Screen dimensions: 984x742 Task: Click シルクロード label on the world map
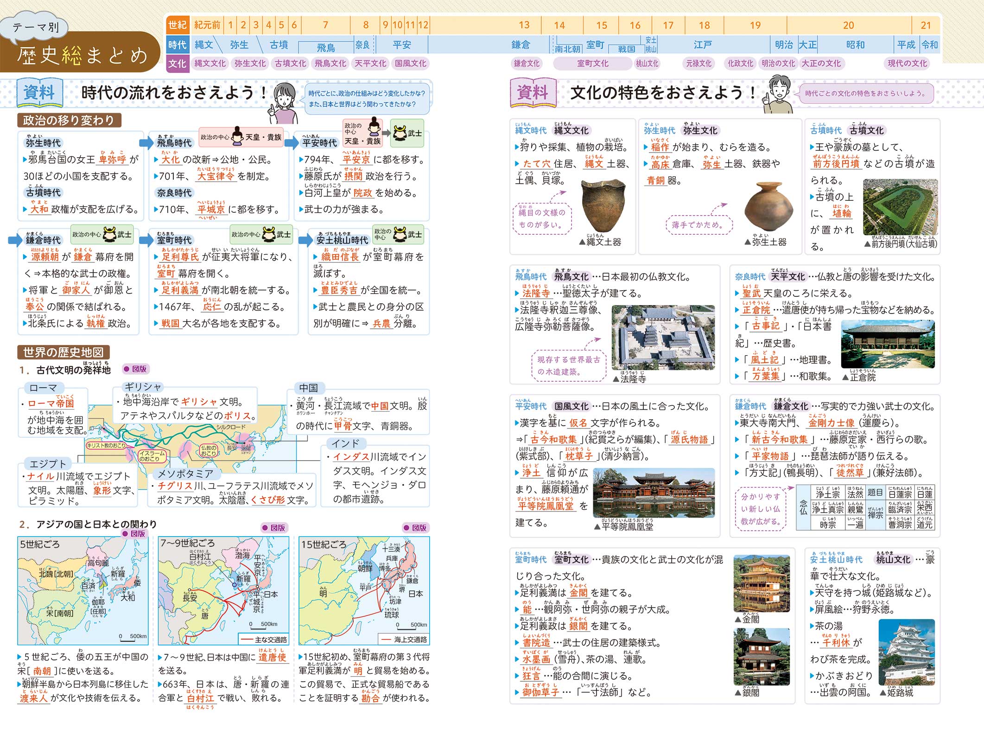231,427
